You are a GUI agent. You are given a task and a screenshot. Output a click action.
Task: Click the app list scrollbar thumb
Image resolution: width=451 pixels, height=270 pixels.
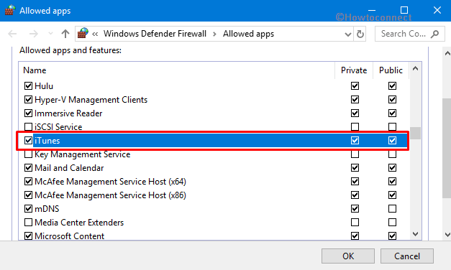click(x=415, y=134)
